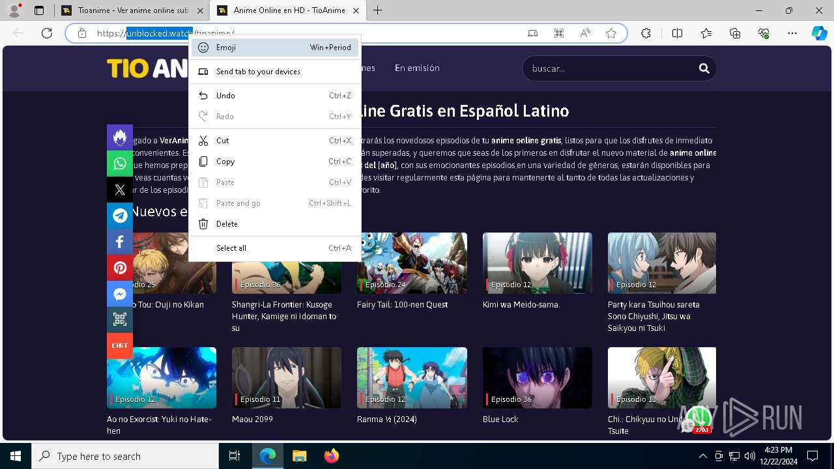The height and width of the screenshot is (469, 834).
Task: Share page on Pinterest sidebar icon
Action: (120, 268)
